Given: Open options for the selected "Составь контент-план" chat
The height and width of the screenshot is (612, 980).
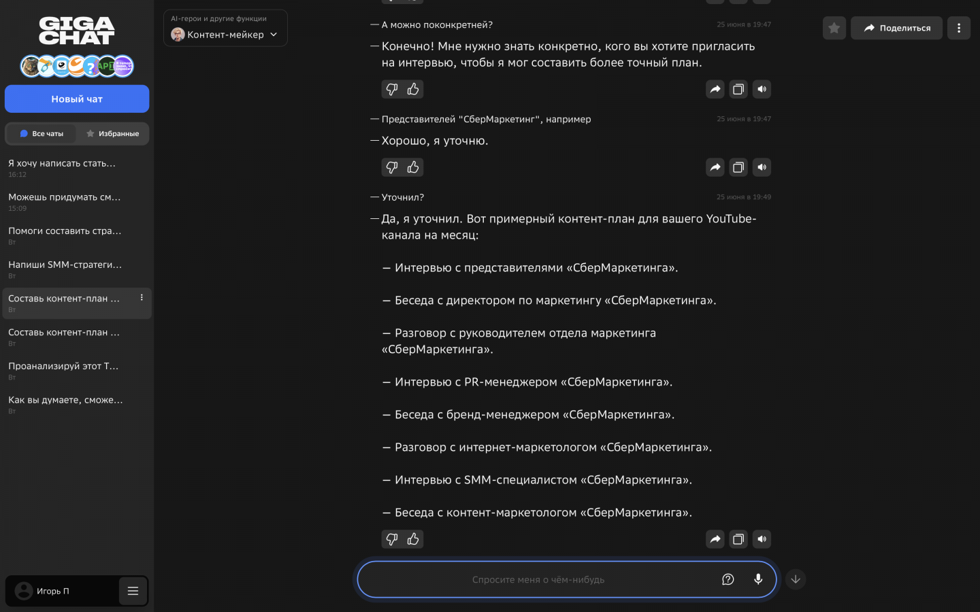Looking at the screenshot, I should tap(142, 298).
